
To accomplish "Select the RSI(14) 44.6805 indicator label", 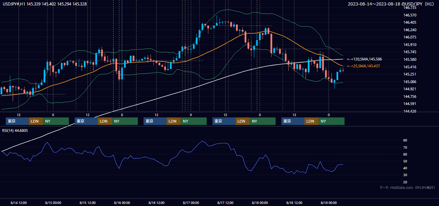I will [15, 130].
